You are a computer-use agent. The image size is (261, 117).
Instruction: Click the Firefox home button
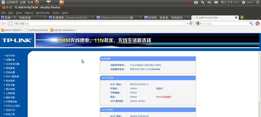[257, 23]
